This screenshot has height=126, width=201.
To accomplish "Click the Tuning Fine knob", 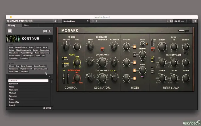I will (x=77, y=46).
